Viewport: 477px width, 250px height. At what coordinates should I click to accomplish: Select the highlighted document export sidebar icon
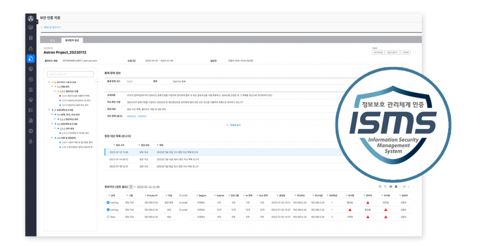[31, 59]
